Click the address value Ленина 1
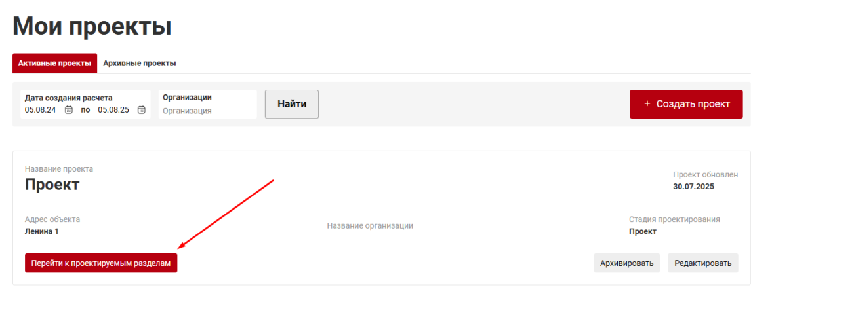 pos(42,231)
